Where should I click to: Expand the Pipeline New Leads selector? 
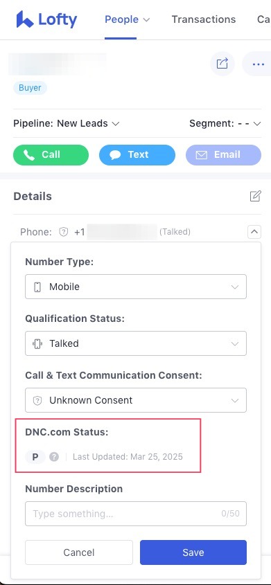click(67, 123)
